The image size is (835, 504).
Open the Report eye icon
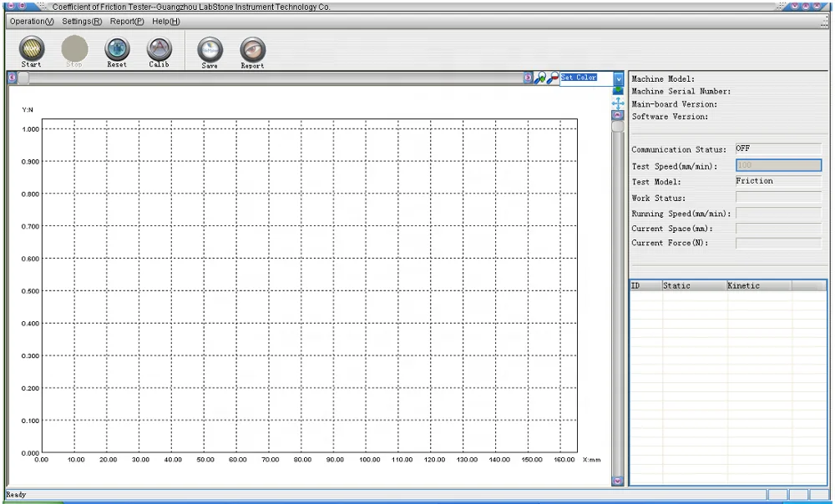pos(252,51)
